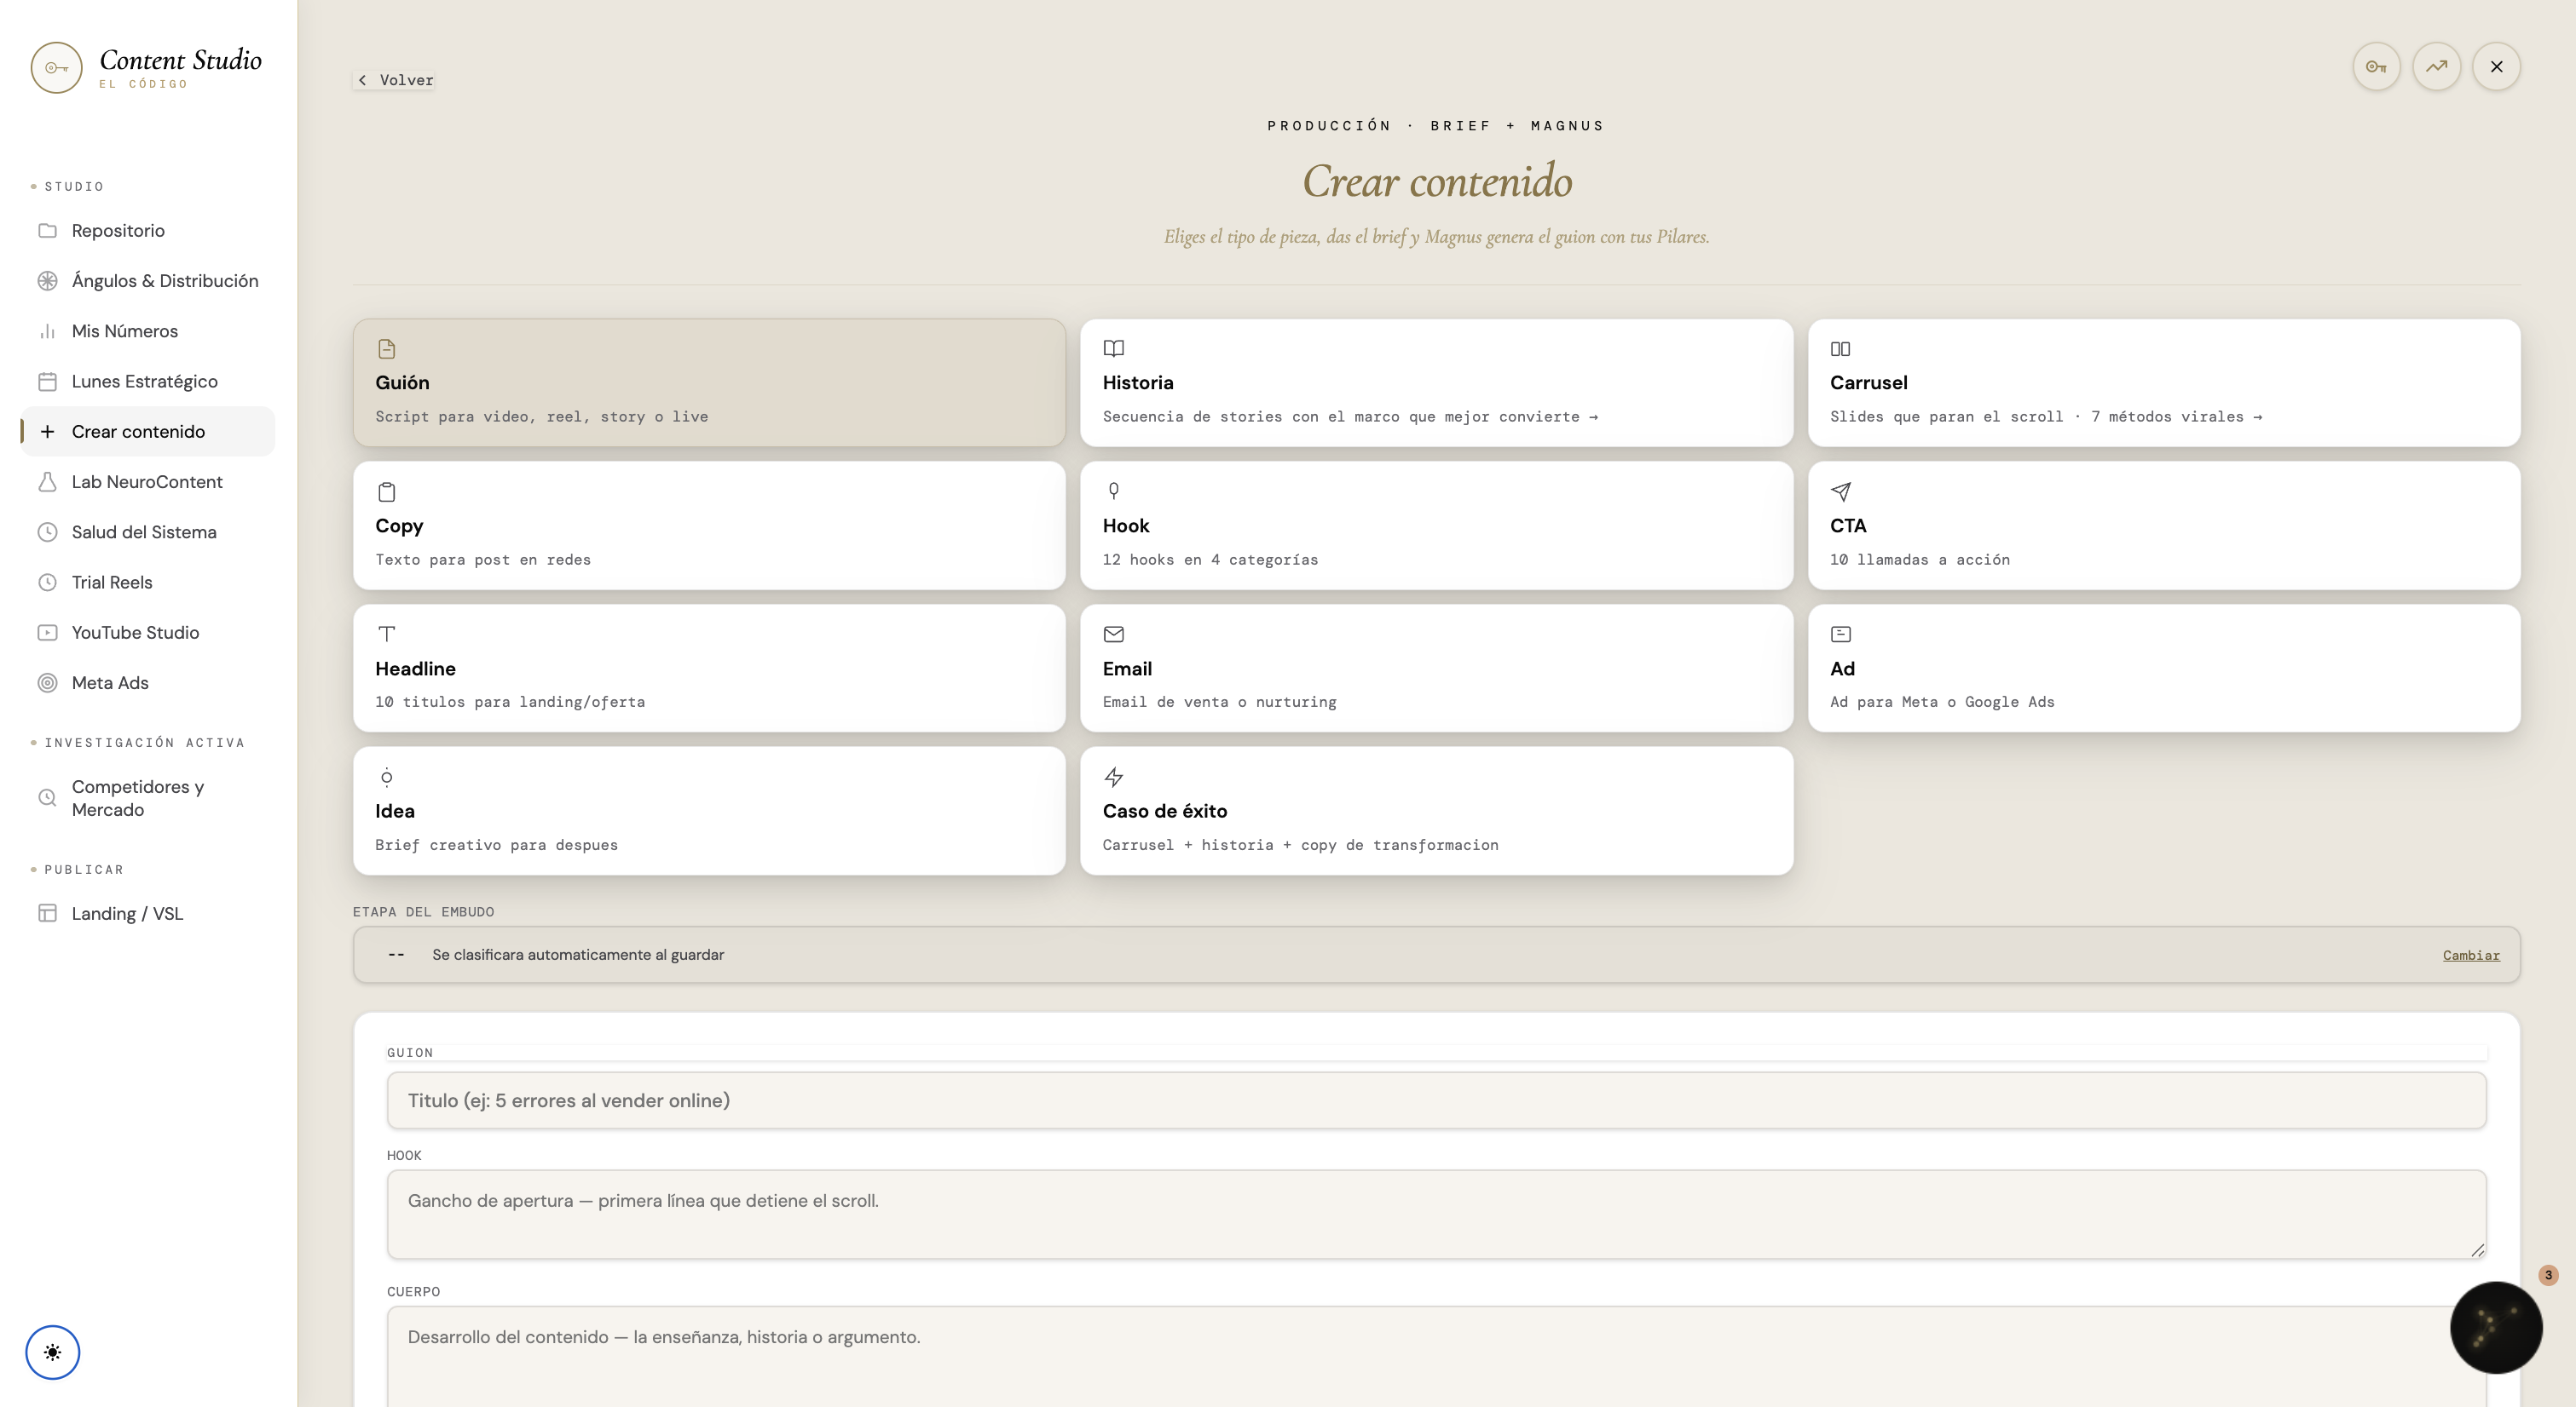Focus the Titulo input field
Screen dimensions: 2576x1407
pyautogui.click(x=1436, y=1100)
